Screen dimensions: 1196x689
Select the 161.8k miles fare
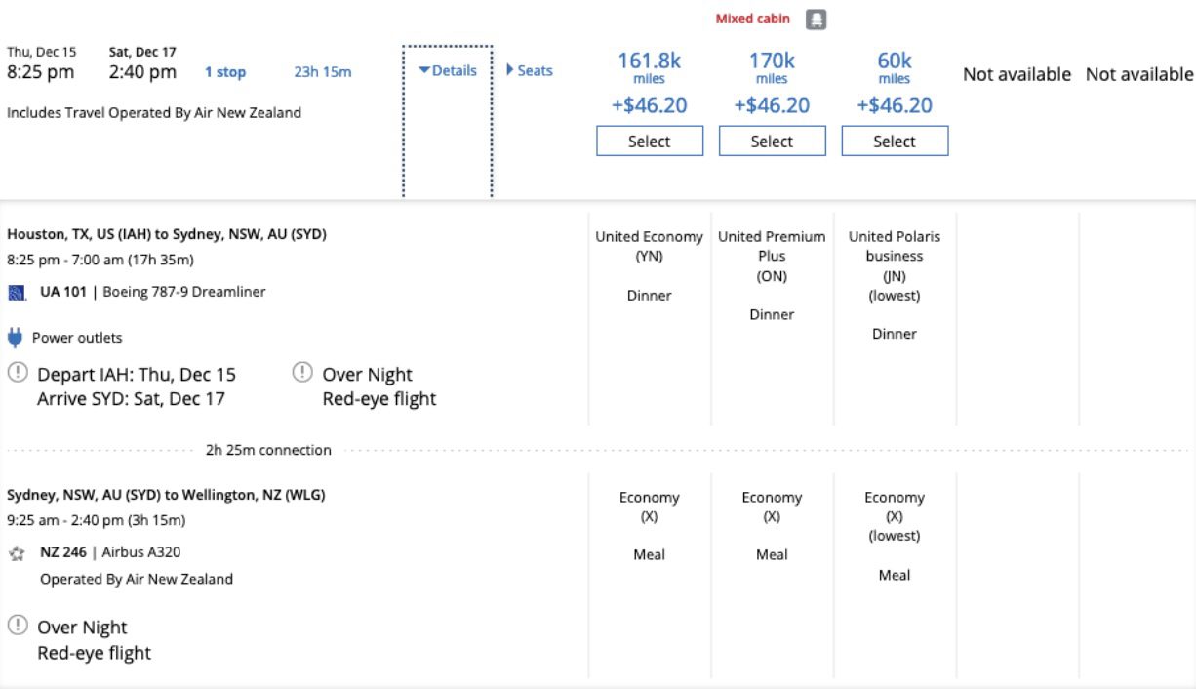coord(650,141)
